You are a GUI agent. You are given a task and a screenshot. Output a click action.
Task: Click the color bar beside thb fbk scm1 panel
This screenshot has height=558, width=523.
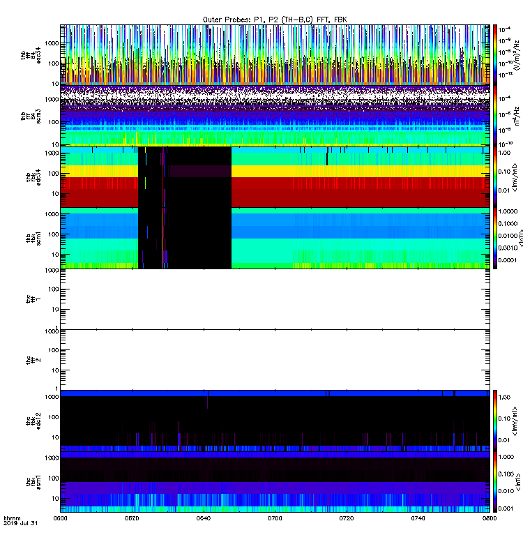click(x=495, y=238)
